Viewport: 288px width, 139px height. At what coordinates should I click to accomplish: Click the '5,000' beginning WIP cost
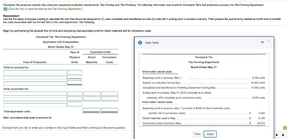[x=262, y=113]
